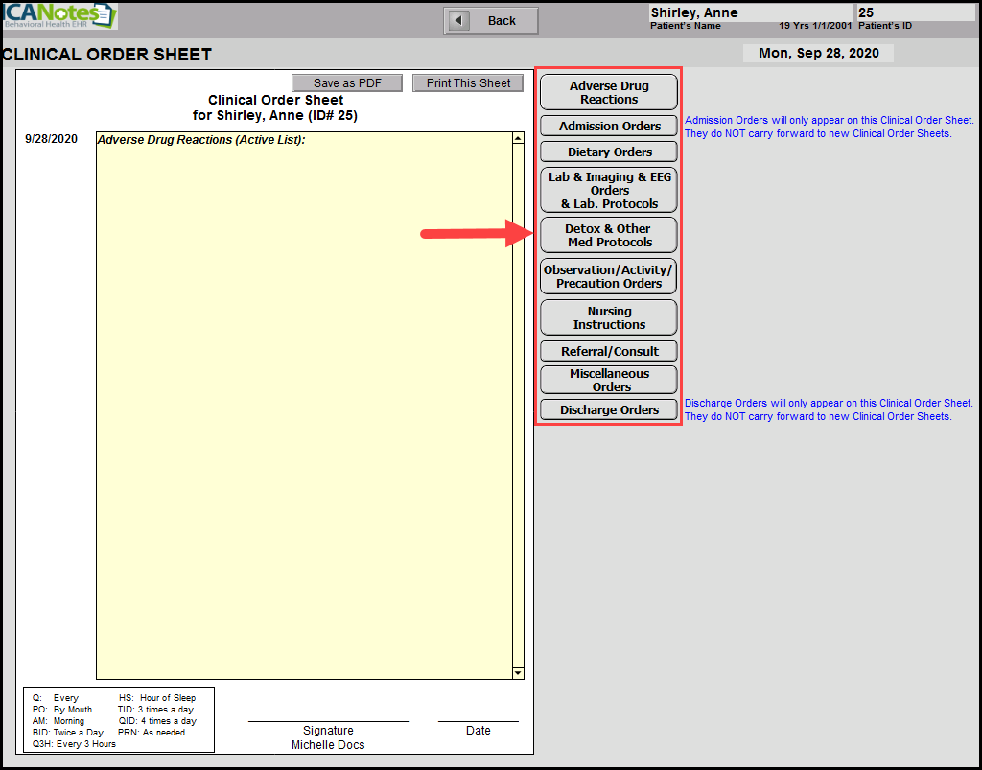
Task: Open Nursing Instructions
Action: point(609,317)
